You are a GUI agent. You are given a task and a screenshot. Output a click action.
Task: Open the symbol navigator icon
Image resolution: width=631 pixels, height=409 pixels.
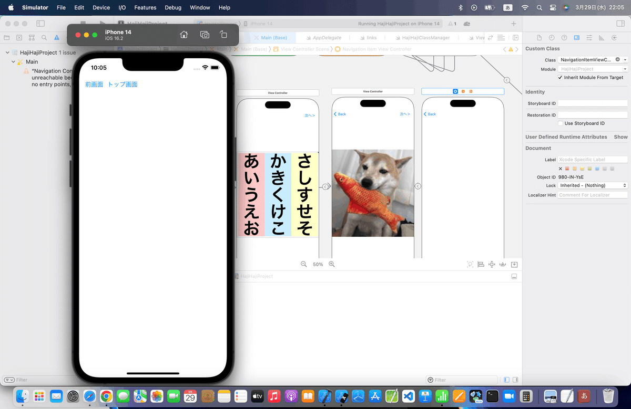(32, 38)
